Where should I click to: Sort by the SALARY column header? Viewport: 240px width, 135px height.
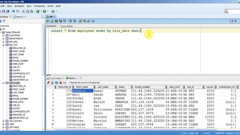[210, 87]
